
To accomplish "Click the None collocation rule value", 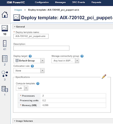I will click(18, 71).
